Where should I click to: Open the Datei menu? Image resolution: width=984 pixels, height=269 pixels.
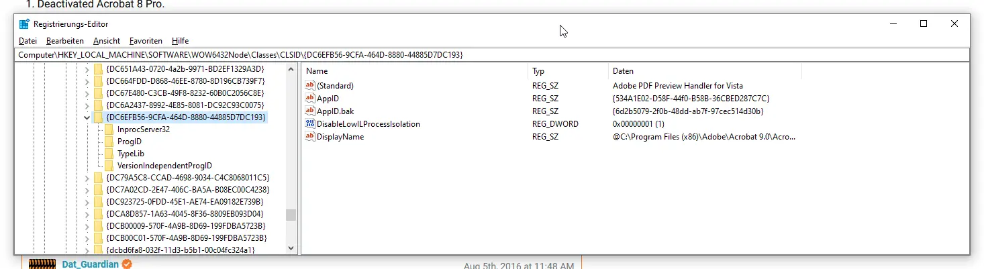28,41
